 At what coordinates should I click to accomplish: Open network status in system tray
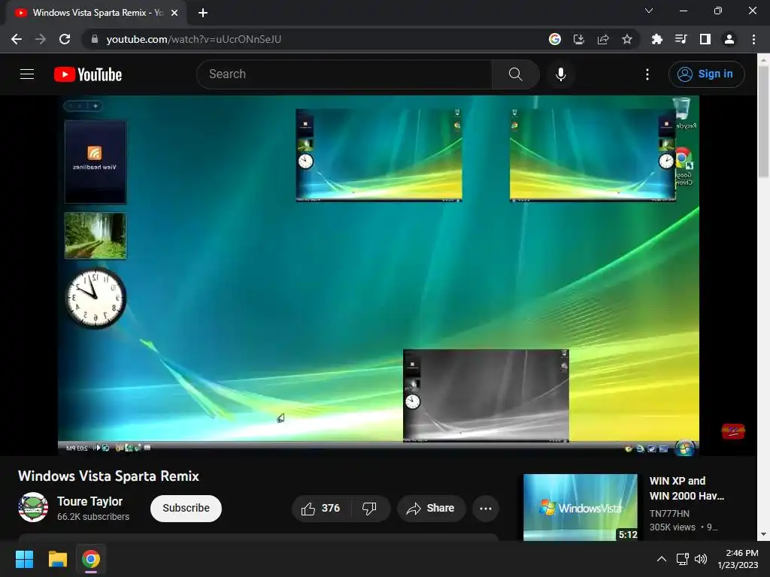point(682,559)
